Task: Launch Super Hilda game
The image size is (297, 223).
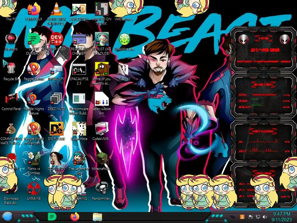Action: [79, 131]
